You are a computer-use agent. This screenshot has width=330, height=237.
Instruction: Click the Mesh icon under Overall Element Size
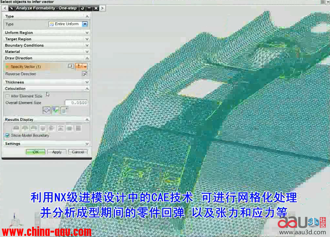(x=47, y=110)
